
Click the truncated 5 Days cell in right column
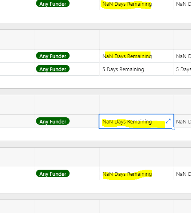tap(182, 69)
